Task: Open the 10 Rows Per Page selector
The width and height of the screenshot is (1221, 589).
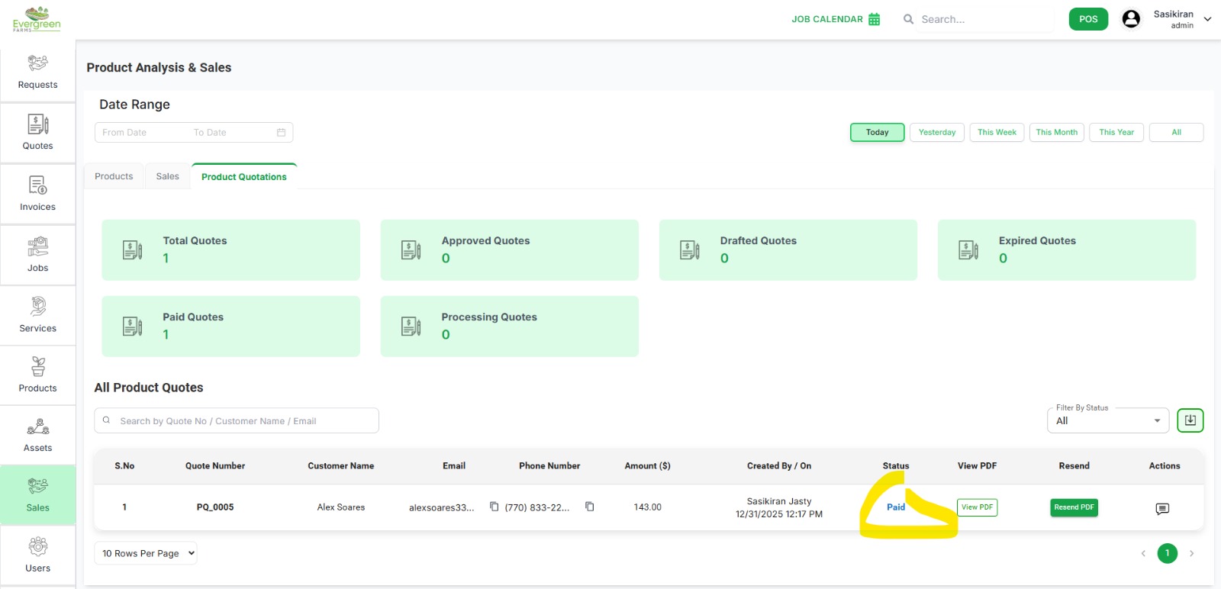Action: click(x=145, y=553)
